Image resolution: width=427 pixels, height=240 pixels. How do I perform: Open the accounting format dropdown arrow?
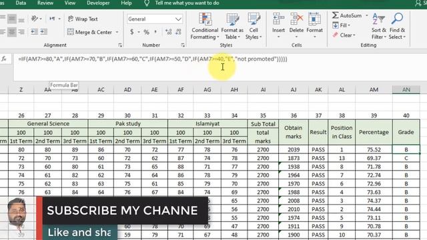click(138, 32)
